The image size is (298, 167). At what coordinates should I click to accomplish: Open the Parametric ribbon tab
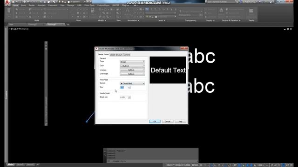point(53,5)
